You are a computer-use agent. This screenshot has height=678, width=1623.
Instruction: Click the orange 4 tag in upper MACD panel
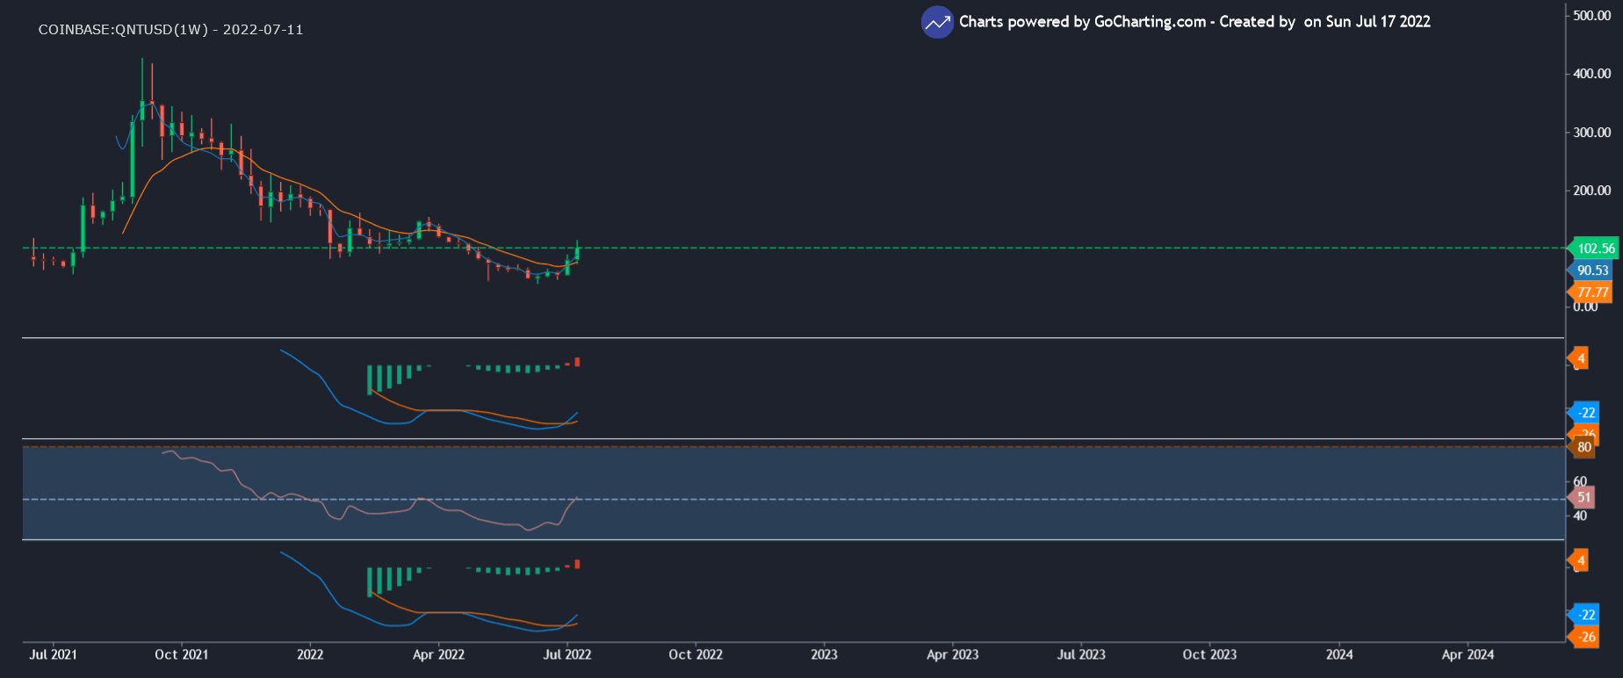(1580, 358)
